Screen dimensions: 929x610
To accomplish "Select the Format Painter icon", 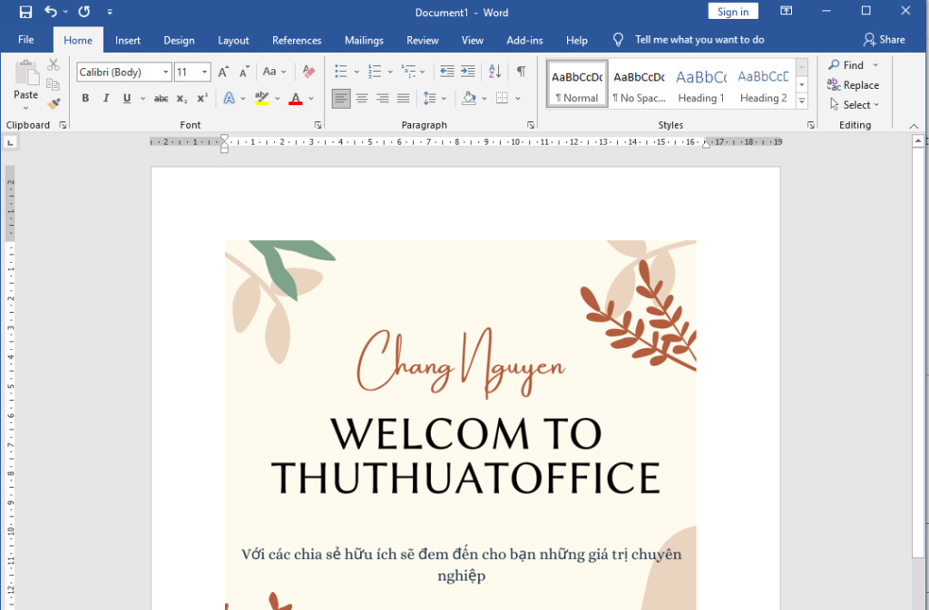I will 54,103.
